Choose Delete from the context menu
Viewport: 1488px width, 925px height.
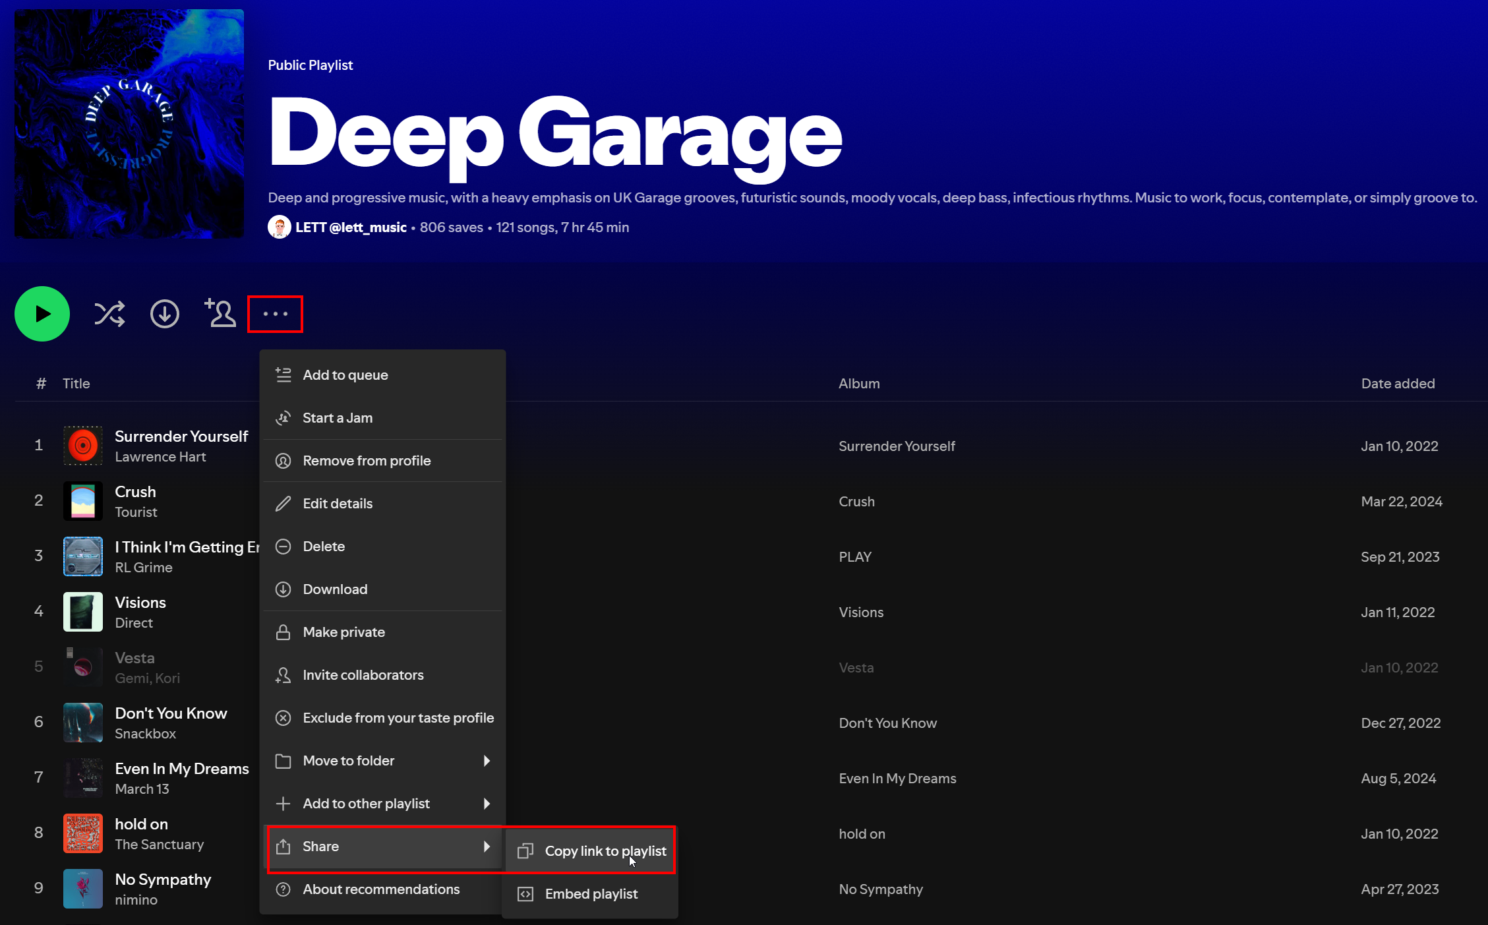(x=323, y=547)
